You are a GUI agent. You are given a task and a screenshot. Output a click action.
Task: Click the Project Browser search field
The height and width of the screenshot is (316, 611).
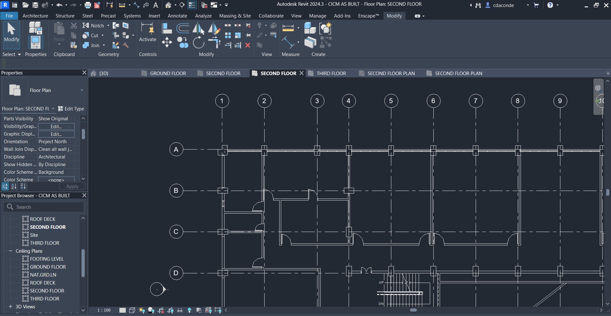click(x=44, y=207)
